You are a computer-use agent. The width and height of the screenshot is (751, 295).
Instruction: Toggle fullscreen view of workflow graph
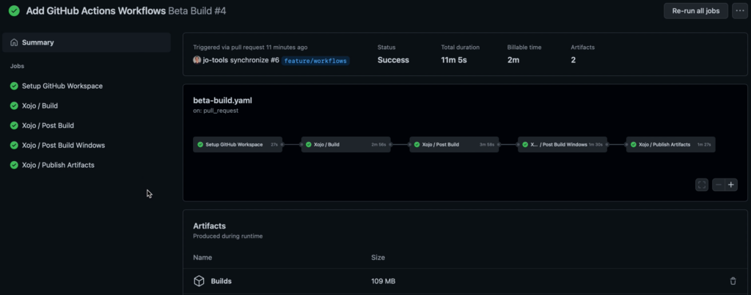point(702,184)
